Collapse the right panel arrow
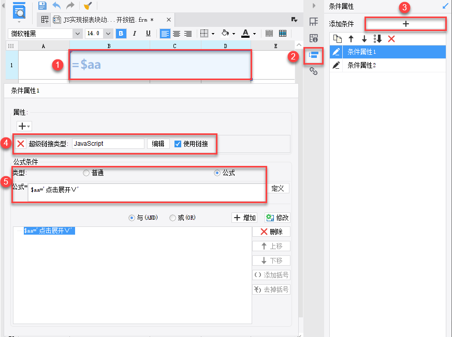 point(314,6)
